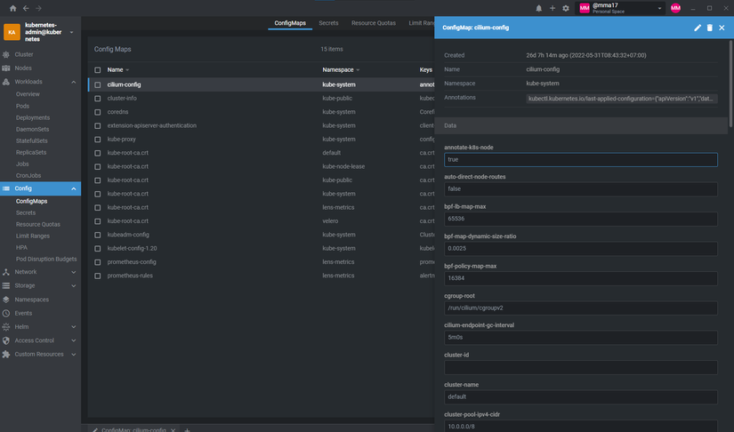Open Deployments under Workloads
734x432 pixels.
coord(33,117)
